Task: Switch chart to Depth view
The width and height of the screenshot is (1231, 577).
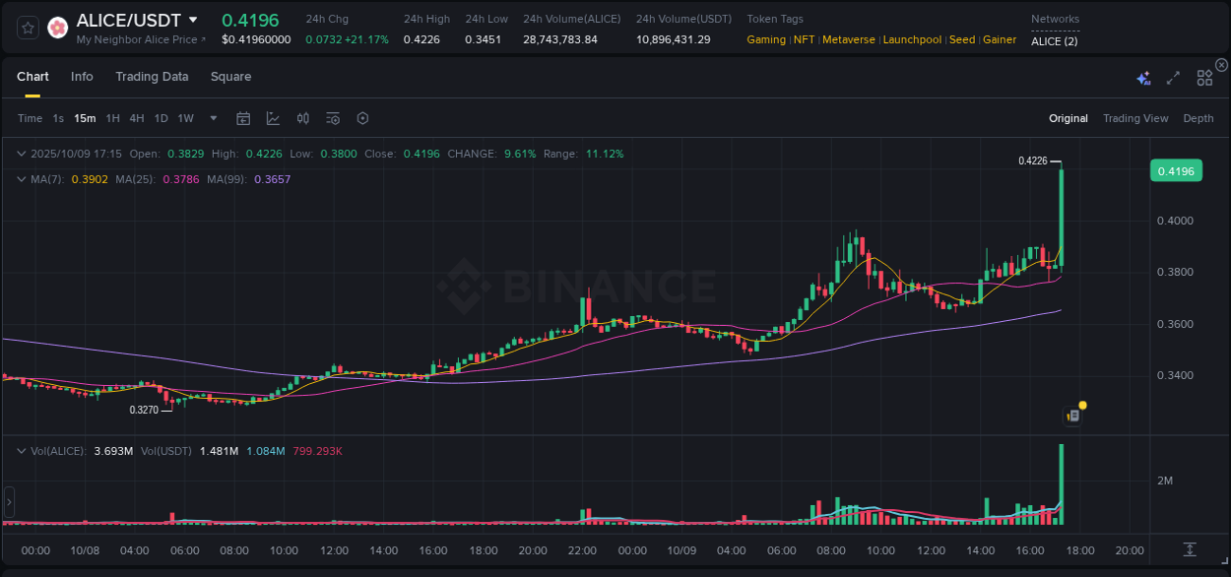Action: pos(1199,118)
